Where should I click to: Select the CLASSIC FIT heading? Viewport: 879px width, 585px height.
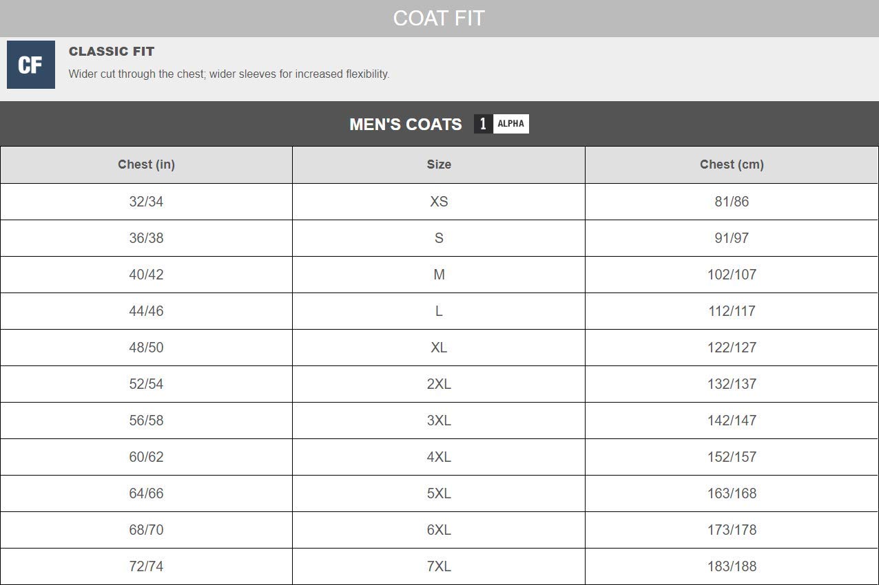(112, 52)
